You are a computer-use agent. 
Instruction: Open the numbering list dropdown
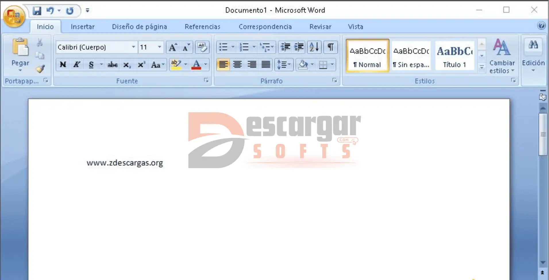pyautogui.click(x=254, y=47)
